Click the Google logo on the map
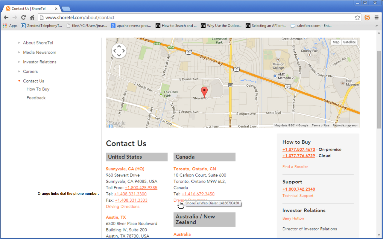383x239 pixels. pyautogui.click(x=116, y=122)
